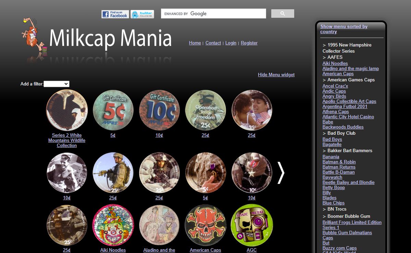The width and height of the screenshot is (411, 253).
Task: Open the Backwoods Buddies link
Action: pos(343,127)
